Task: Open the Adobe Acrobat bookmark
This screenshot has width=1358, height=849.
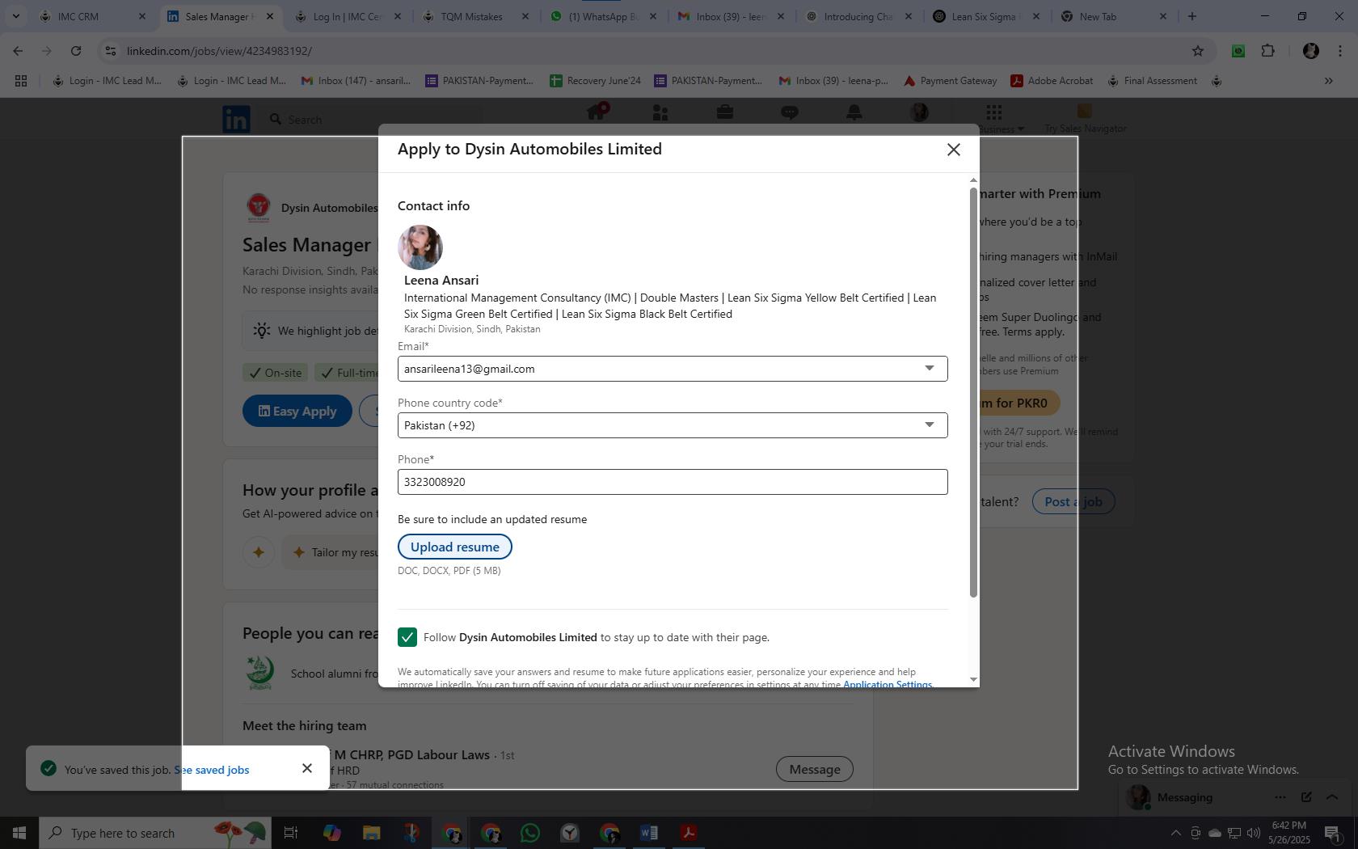Action: coord(1052,81)
